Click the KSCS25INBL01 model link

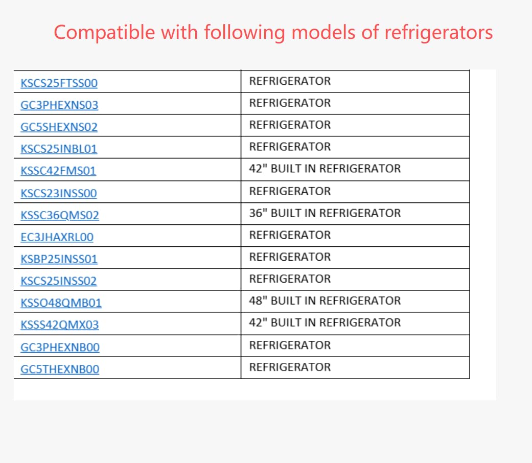pyautogui.click(x=59, y=149)
